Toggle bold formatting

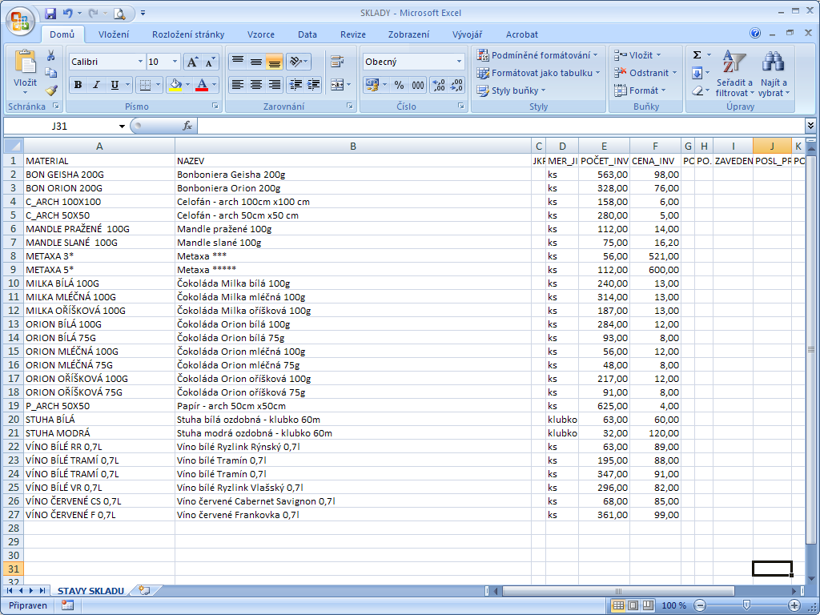(x=78, y=85)
